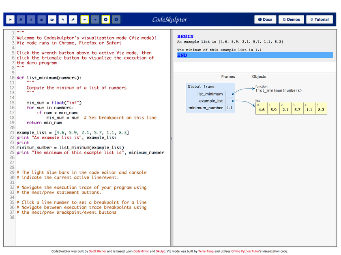Toggle a breakpoint on line 25
Viewport: 341px width, 255px height.
click(x=12, y=153)
